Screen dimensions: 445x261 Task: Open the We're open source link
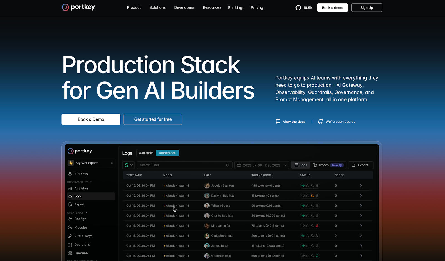(x=340, y=122)
